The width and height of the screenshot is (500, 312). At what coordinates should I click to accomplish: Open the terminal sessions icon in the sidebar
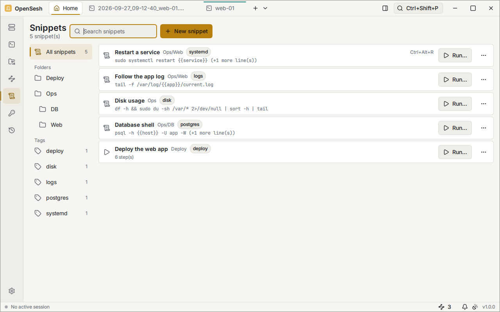coord(12,44)
